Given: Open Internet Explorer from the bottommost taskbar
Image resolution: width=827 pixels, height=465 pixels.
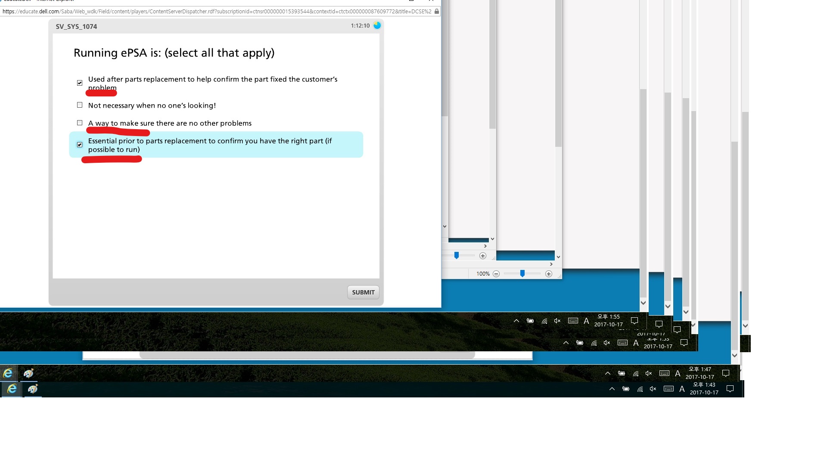Looking at the screenshot, I should click(x=12, y=389).
